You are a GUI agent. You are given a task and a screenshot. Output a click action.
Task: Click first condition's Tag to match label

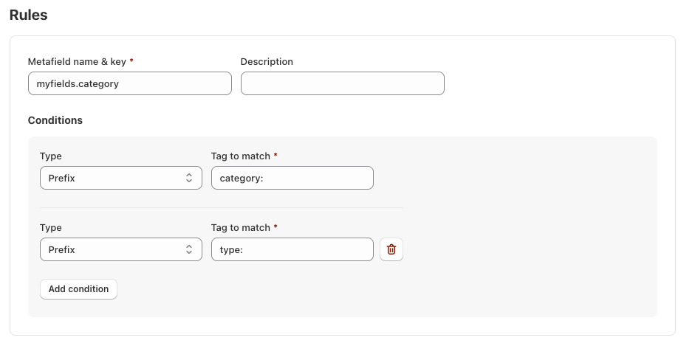[x=241, y=156]
